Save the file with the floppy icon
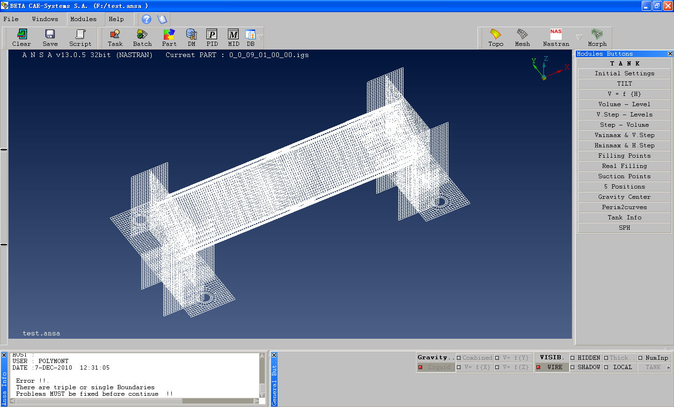The width and height of the screenshot is (674, 407). coord(50,37)
